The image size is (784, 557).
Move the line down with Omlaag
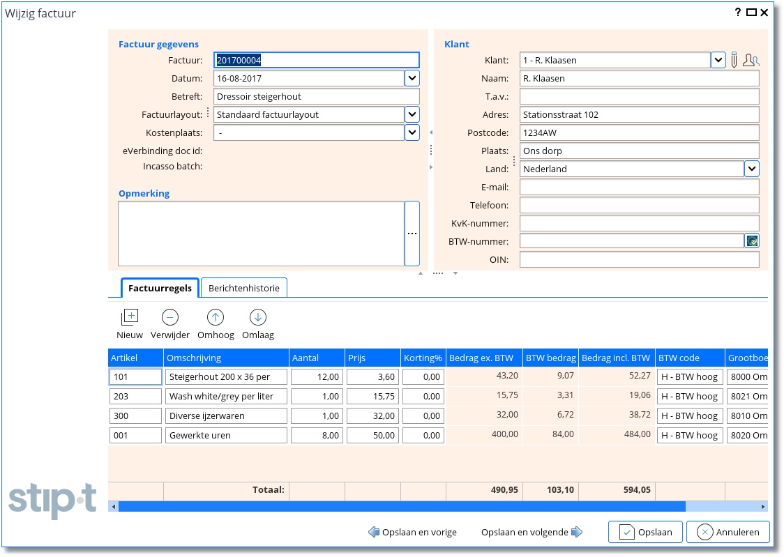coord(257,318)
